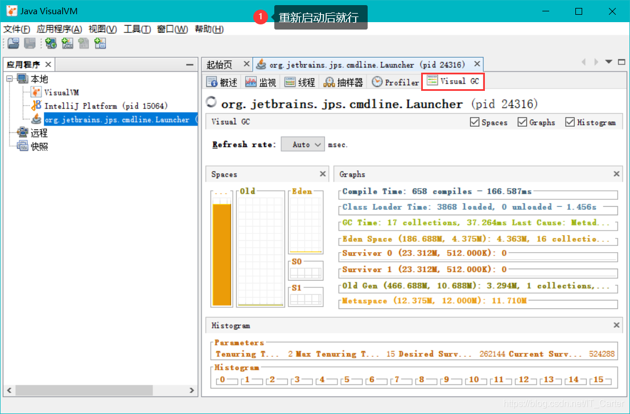Uncheck the Spaces checkbox

click(x=475, y=122)
